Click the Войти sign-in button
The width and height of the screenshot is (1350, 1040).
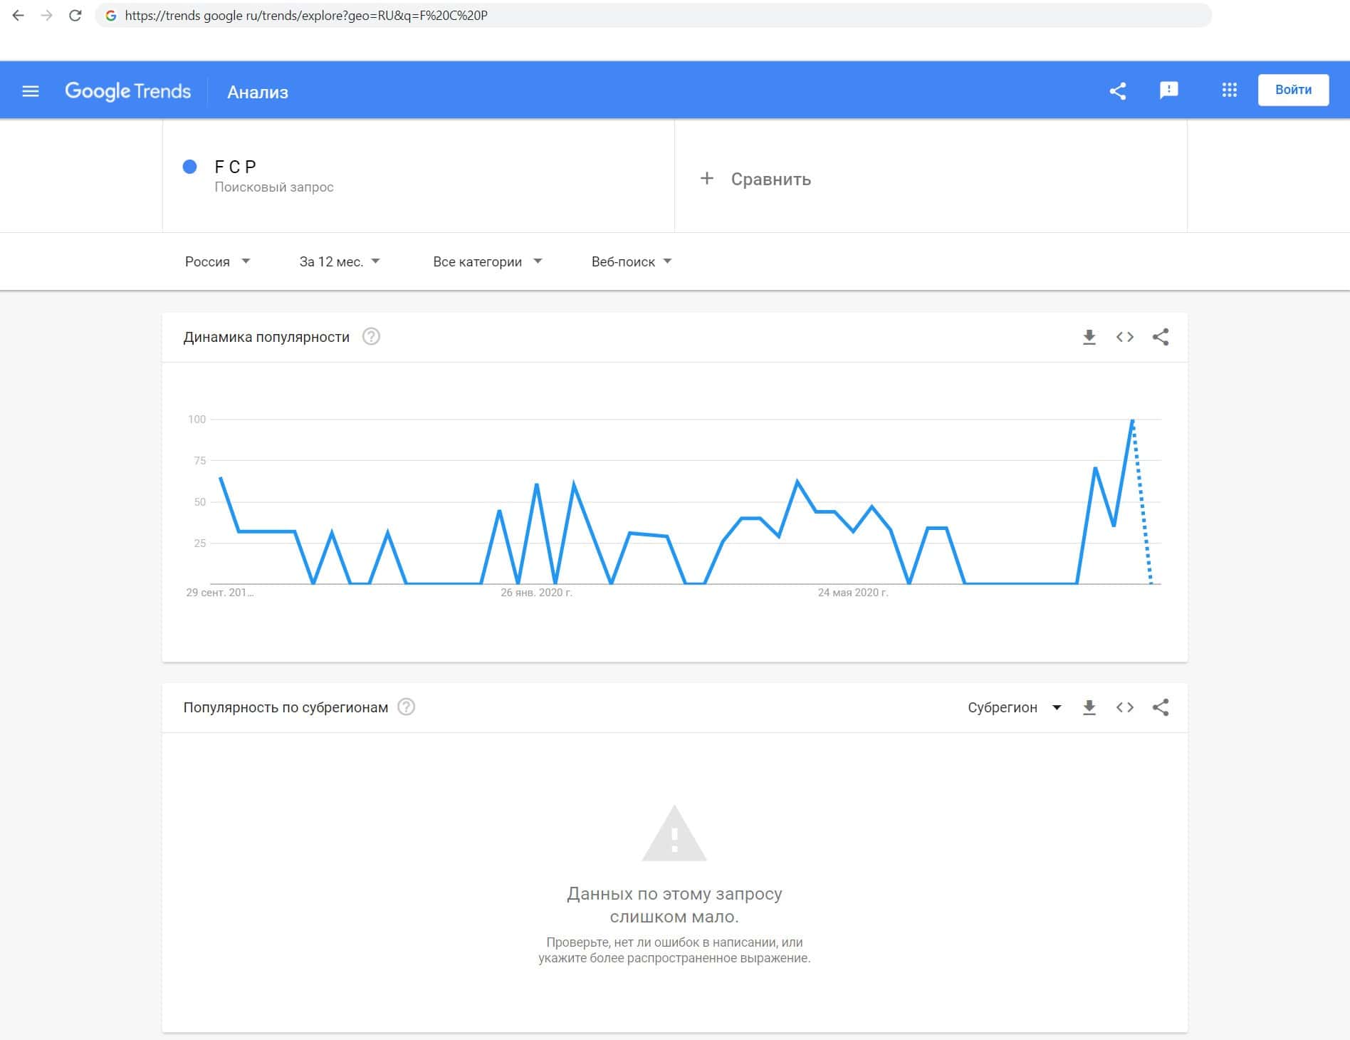point(1293,90)
